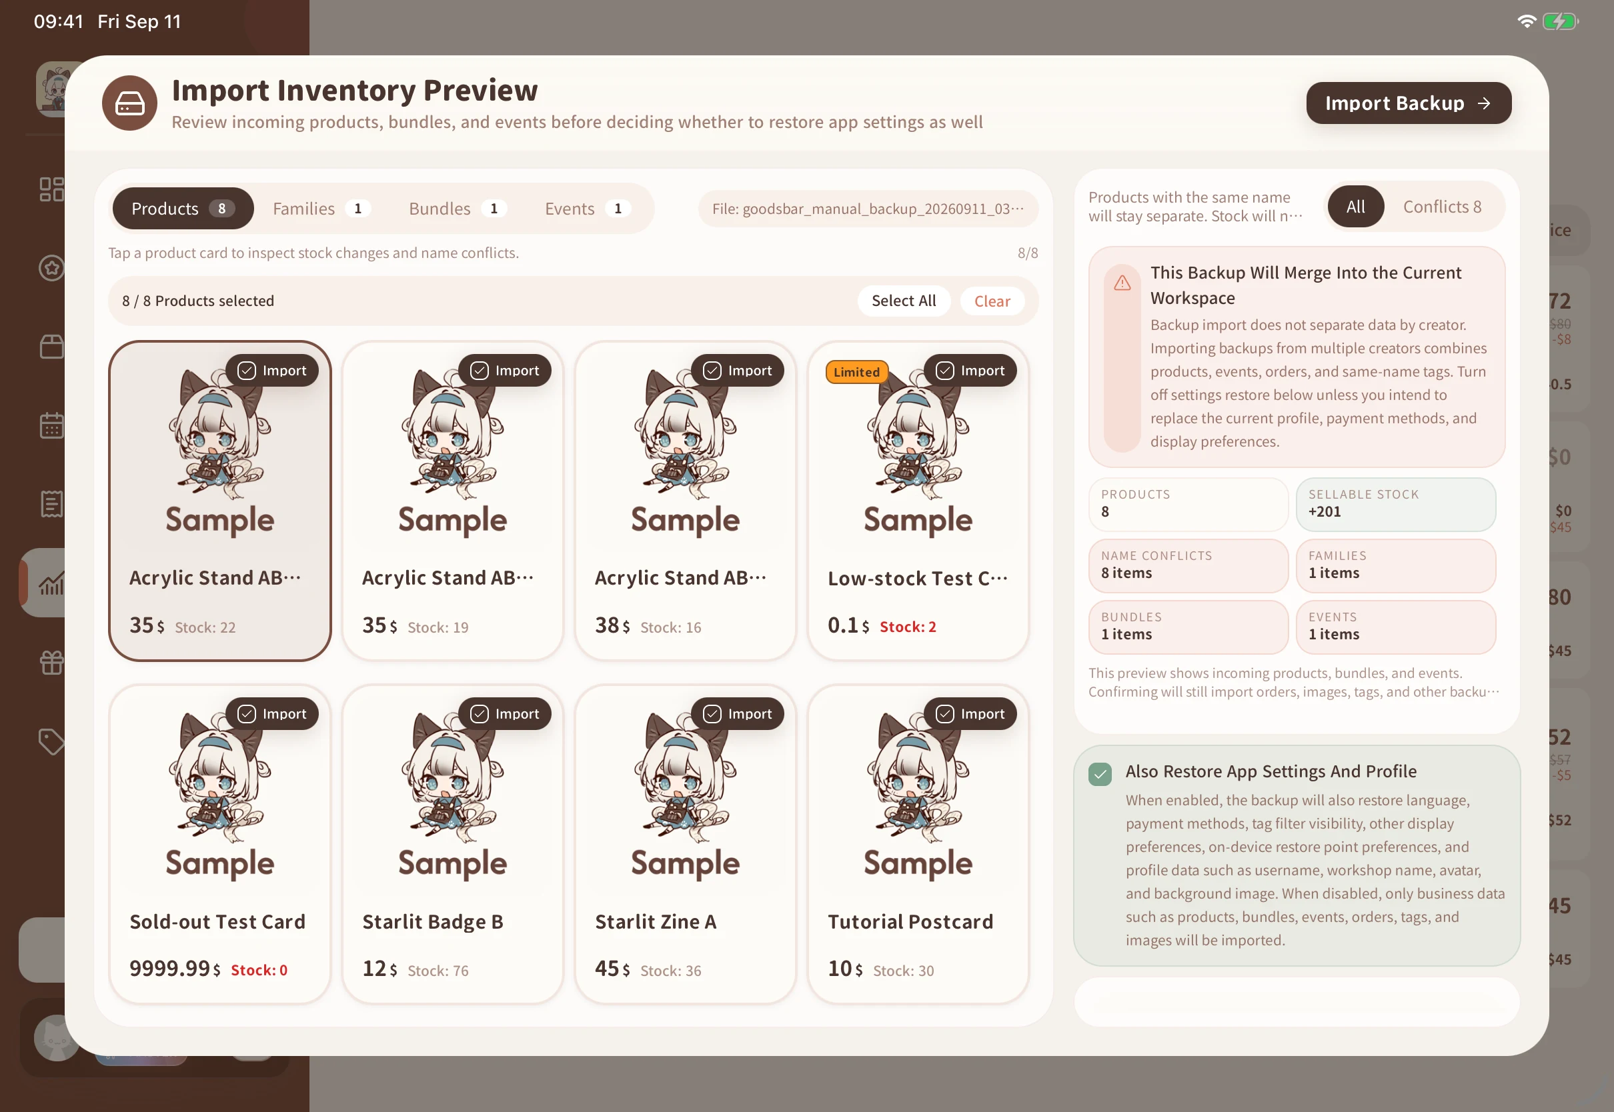This screenshot has height=1112, width=1614.
Task: Switch to the Bundles tab
Action: click(x=457, y=208)
